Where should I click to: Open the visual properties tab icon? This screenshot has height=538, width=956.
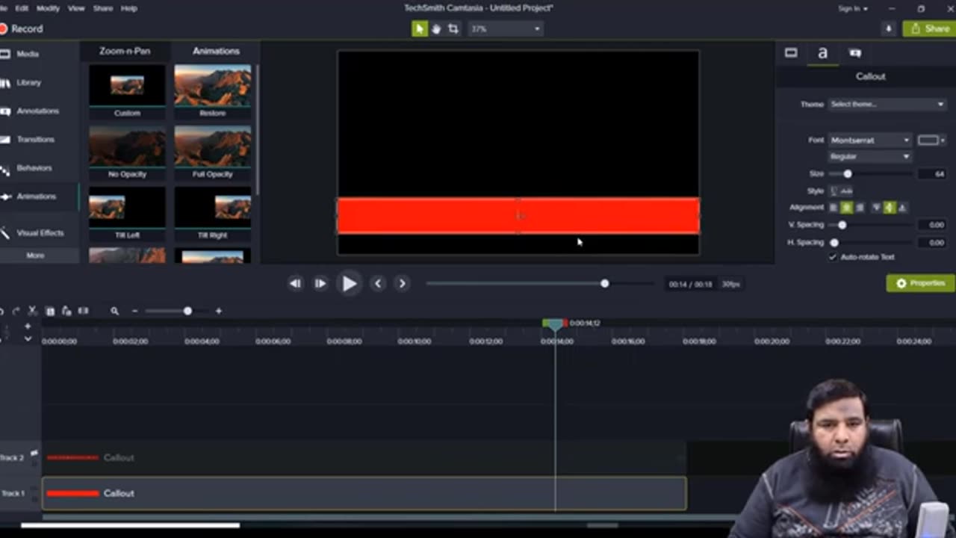click(x=791, y=53)
